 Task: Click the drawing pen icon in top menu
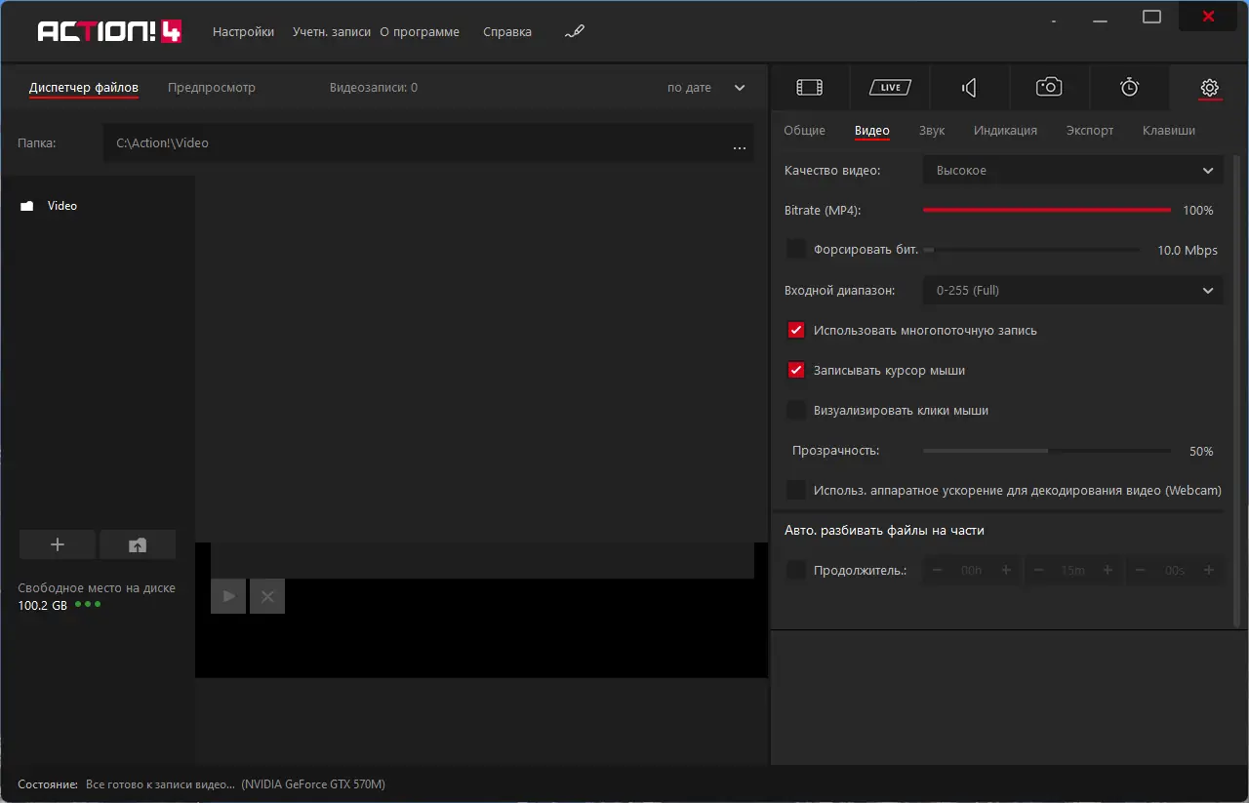click(574, 32)
